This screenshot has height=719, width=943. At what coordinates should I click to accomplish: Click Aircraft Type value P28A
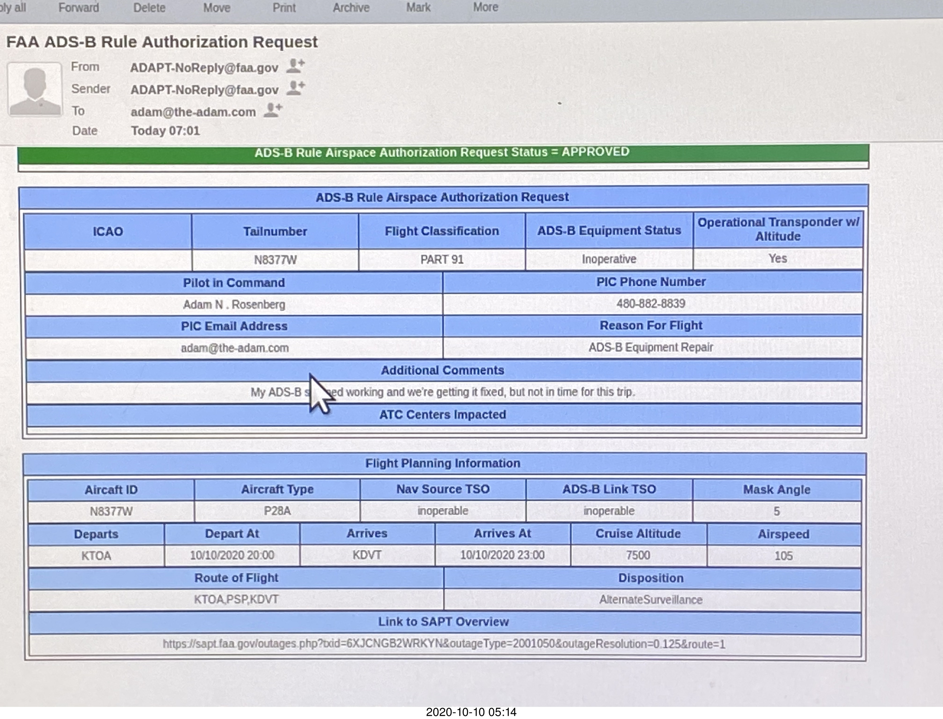(277, 511)
